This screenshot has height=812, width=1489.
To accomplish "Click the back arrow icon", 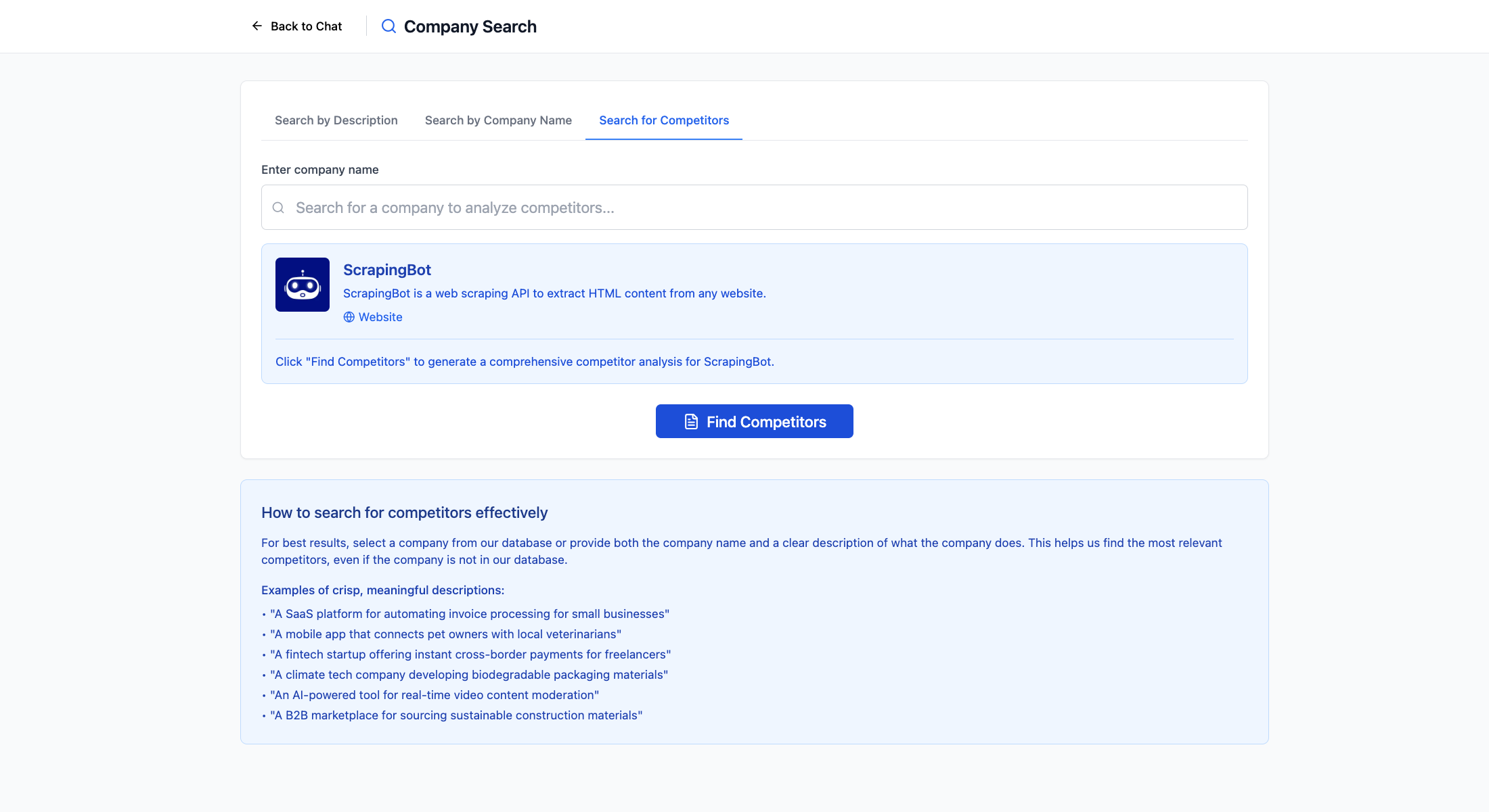I will 257,26.
